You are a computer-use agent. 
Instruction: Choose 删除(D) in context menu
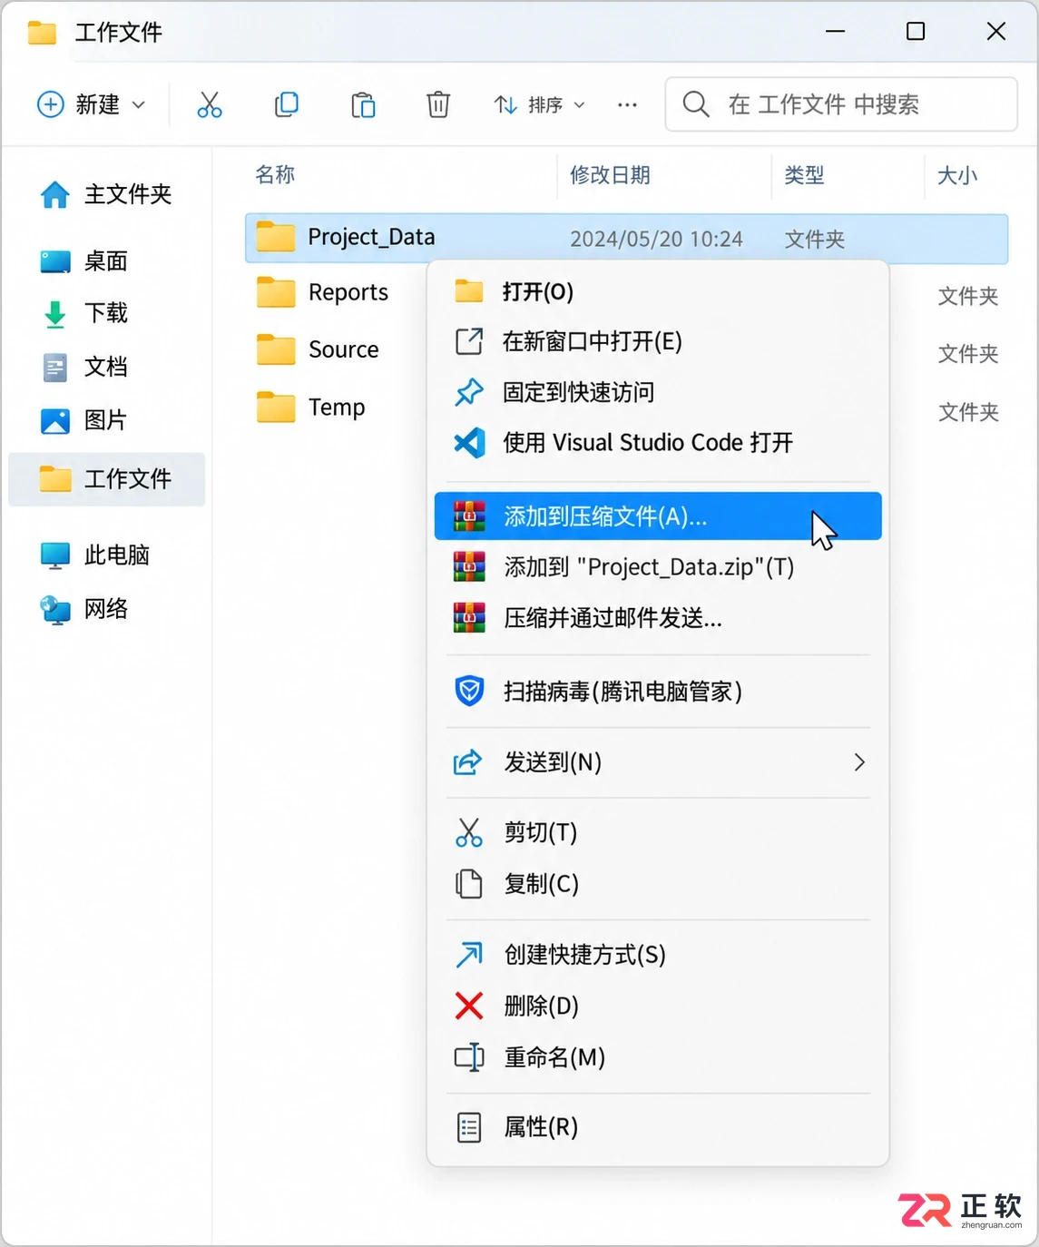tap(658, 1006)
